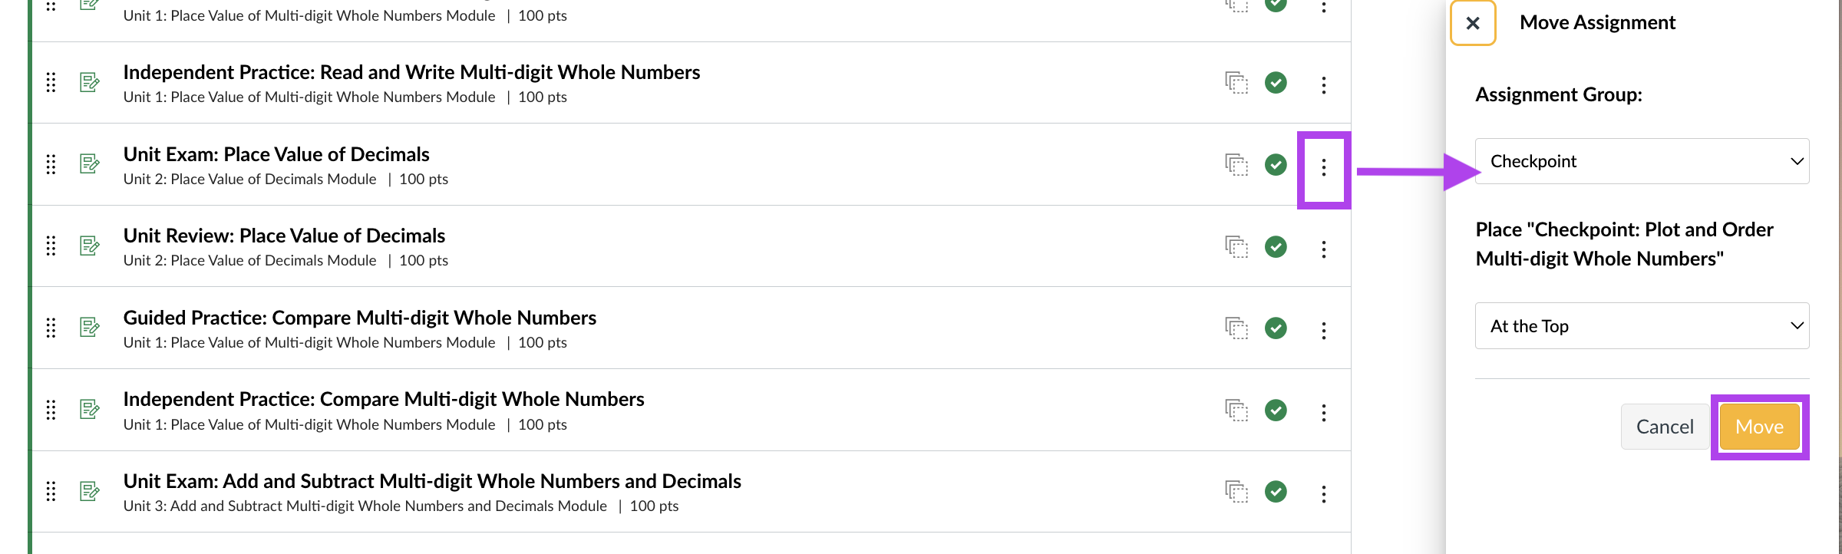Click duplicate icon for Guided Practice: Compare Multi-digit Whole Numbers
This screenshot has width=1842, height=554.
pos(1236,328)
